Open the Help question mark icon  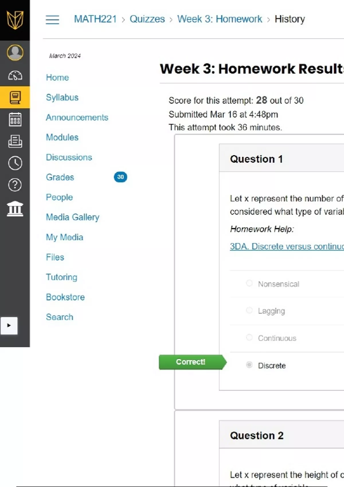[x=15, y=185]
